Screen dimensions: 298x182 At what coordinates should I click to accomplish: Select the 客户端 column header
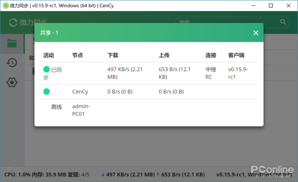[x=236, y=55]
